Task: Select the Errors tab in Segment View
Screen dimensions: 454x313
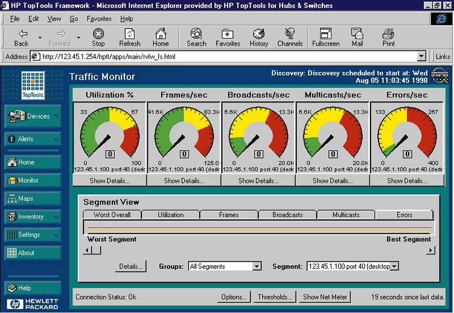Action: coord(404,215)
